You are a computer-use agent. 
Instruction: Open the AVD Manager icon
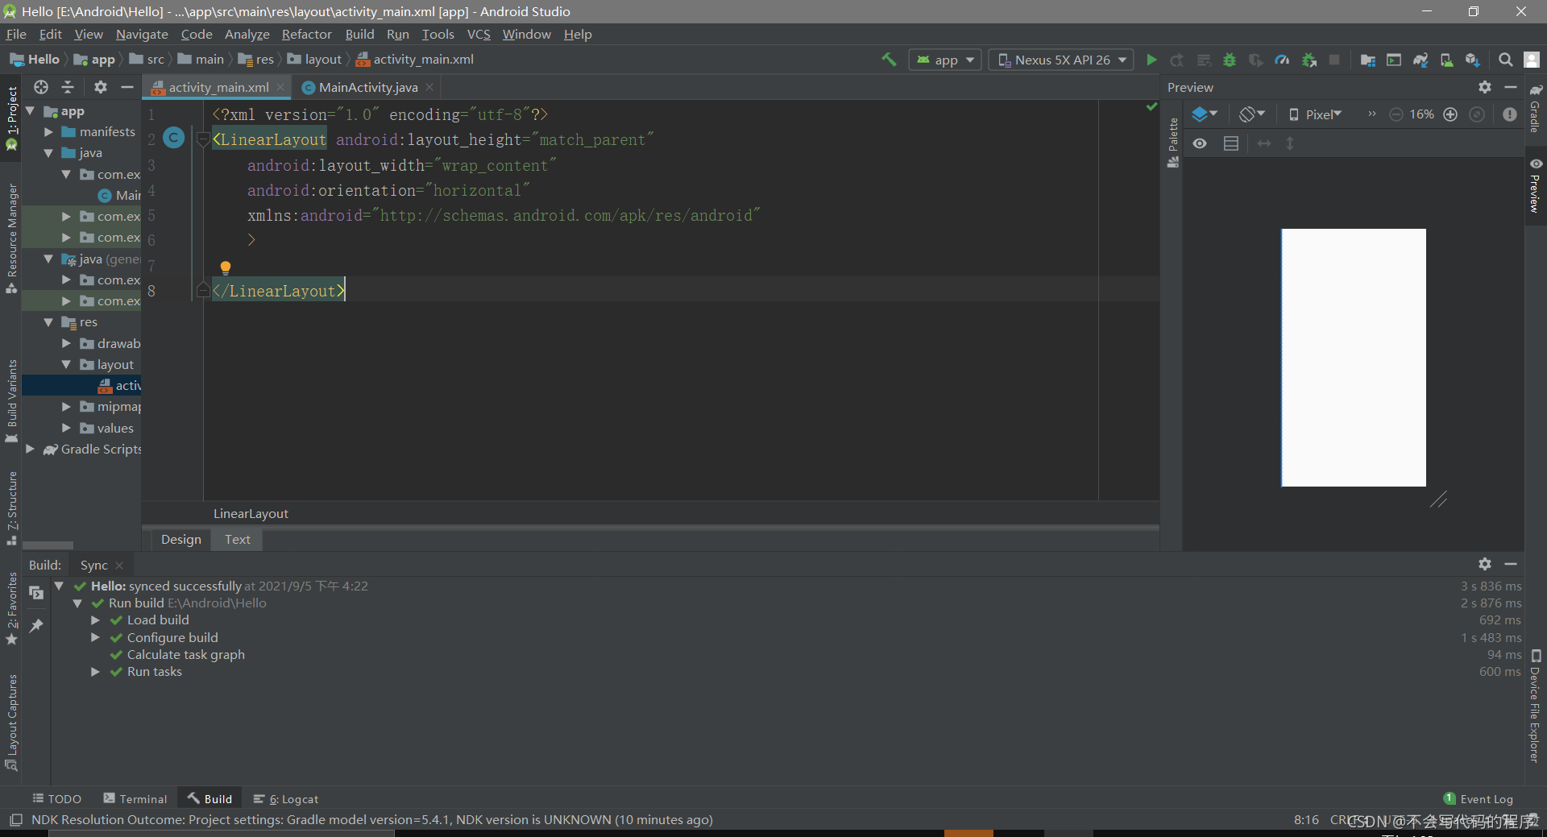tap(1447, 60)
